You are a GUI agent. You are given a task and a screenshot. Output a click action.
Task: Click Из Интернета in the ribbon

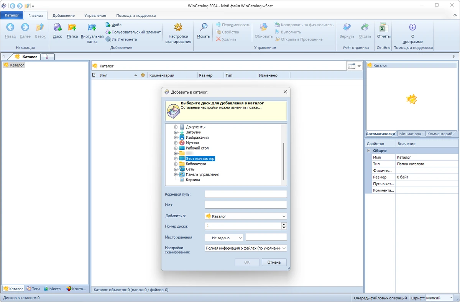(121, 39)
